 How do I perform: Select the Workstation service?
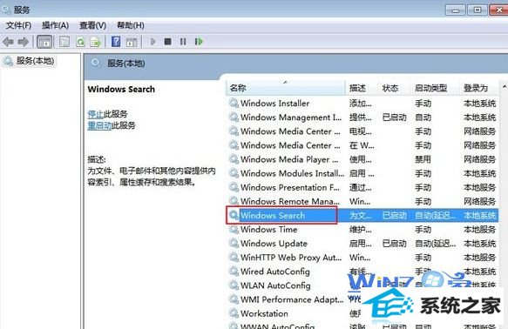coord(362,314)
